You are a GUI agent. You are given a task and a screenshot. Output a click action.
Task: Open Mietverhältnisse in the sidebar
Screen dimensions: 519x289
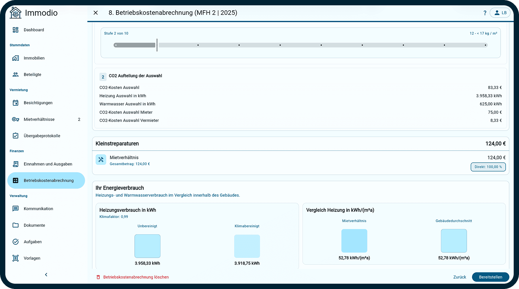(x=46, y=119)
